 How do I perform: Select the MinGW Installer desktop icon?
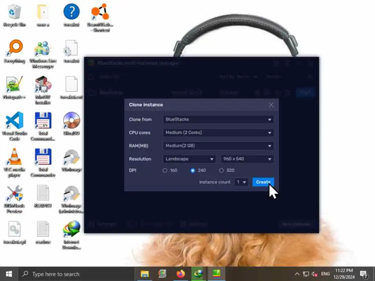(x=43, y=90)
